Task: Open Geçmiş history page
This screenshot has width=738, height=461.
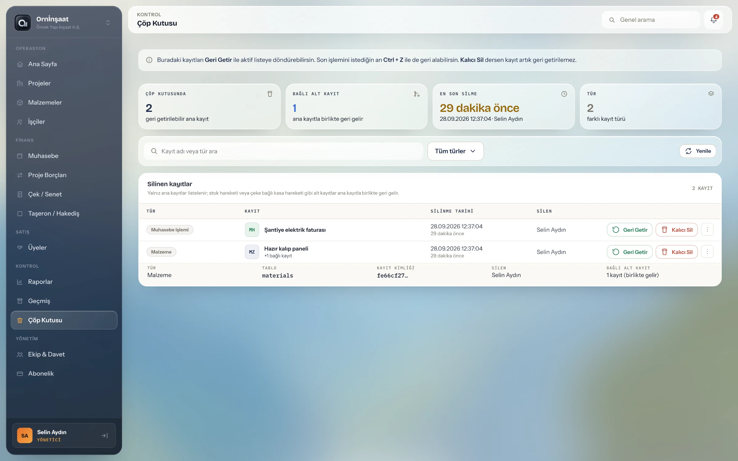Action: 64,301
